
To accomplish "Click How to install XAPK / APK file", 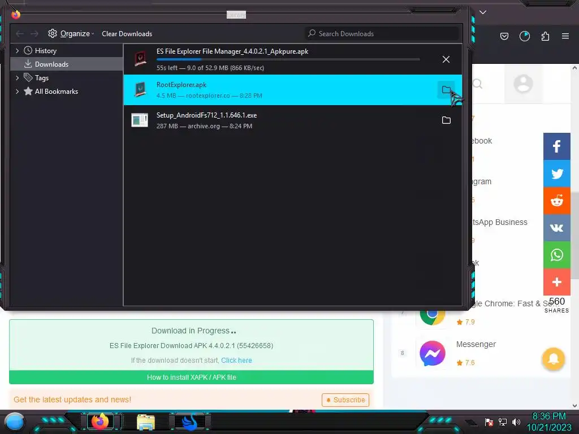I will [x=191, y=377].
